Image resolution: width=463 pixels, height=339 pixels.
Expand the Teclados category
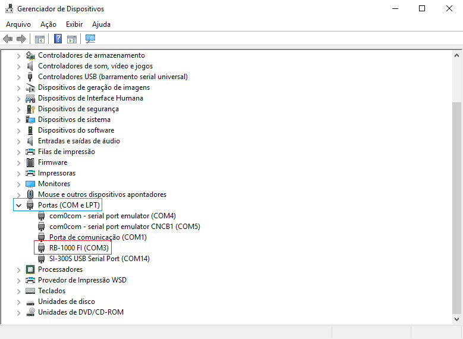click(x=19, y=291)
